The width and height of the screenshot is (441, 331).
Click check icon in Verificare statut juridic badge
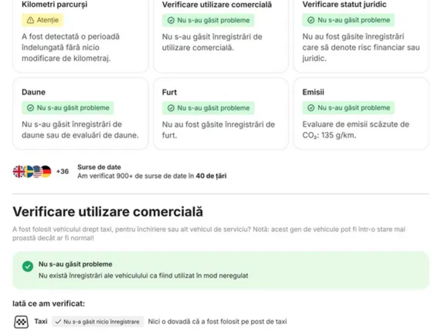[x=311, y=20]
